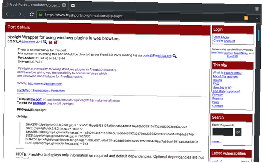Click the version text '0.2.8.2_4'
Screen dimensions: 262x163
(x=14, y=41)
